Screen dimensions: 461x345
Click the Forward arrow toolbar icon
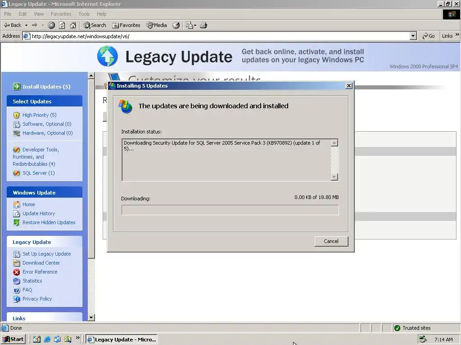(x=35, y=25)
